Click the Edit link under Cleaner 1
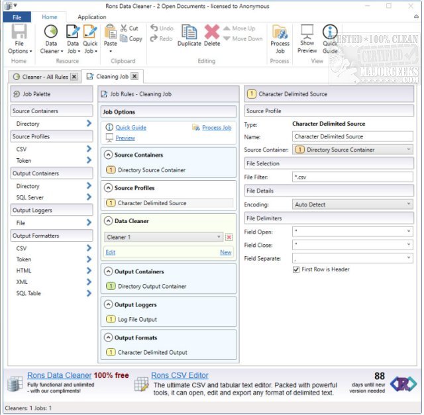This screenshot has width=424, height=415. click(x=111, y=252)
